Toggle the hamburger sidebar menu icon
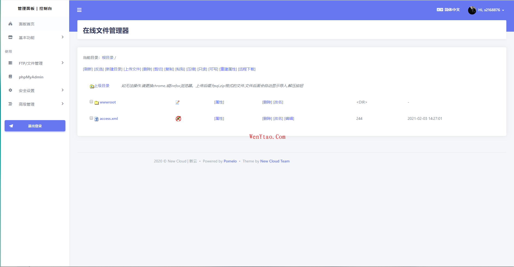The image size is (514, 267). (x=79, y=10)
